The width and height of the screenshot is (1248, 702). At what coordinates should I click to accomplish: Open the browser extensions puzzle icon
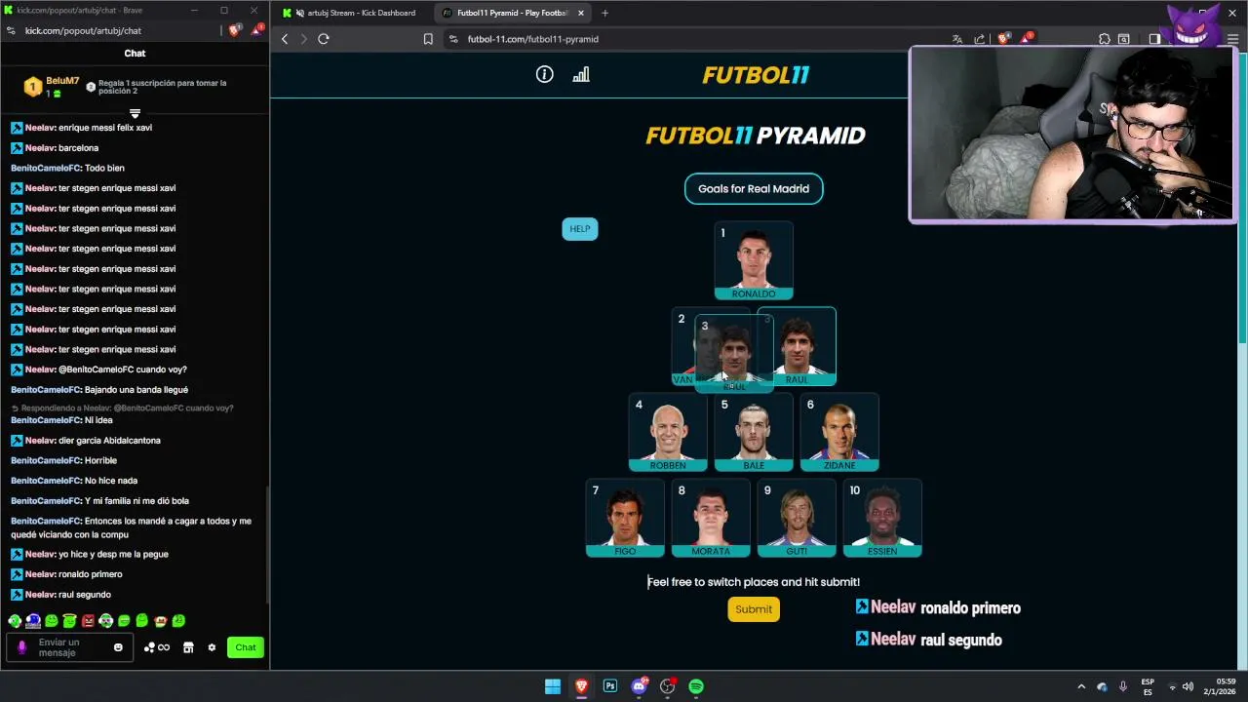(1105, 39)
